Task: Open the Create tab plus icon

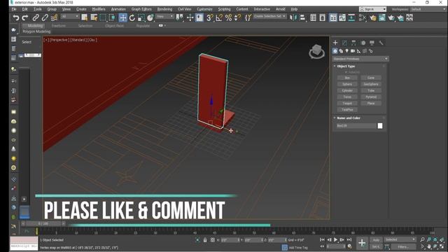Action: click(x=335, y=43)
